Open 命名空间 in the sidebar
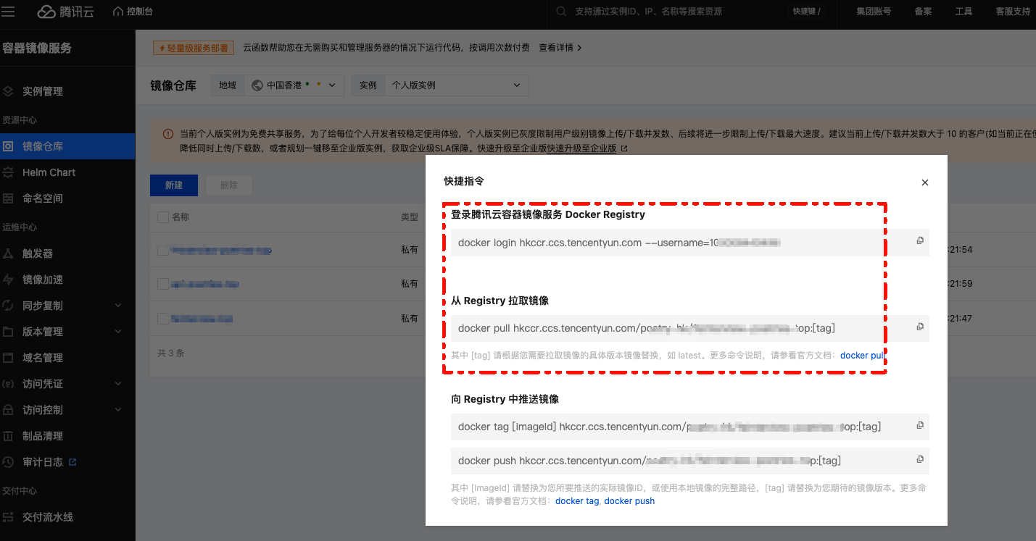1036x541 pixels. pos(42,198)
